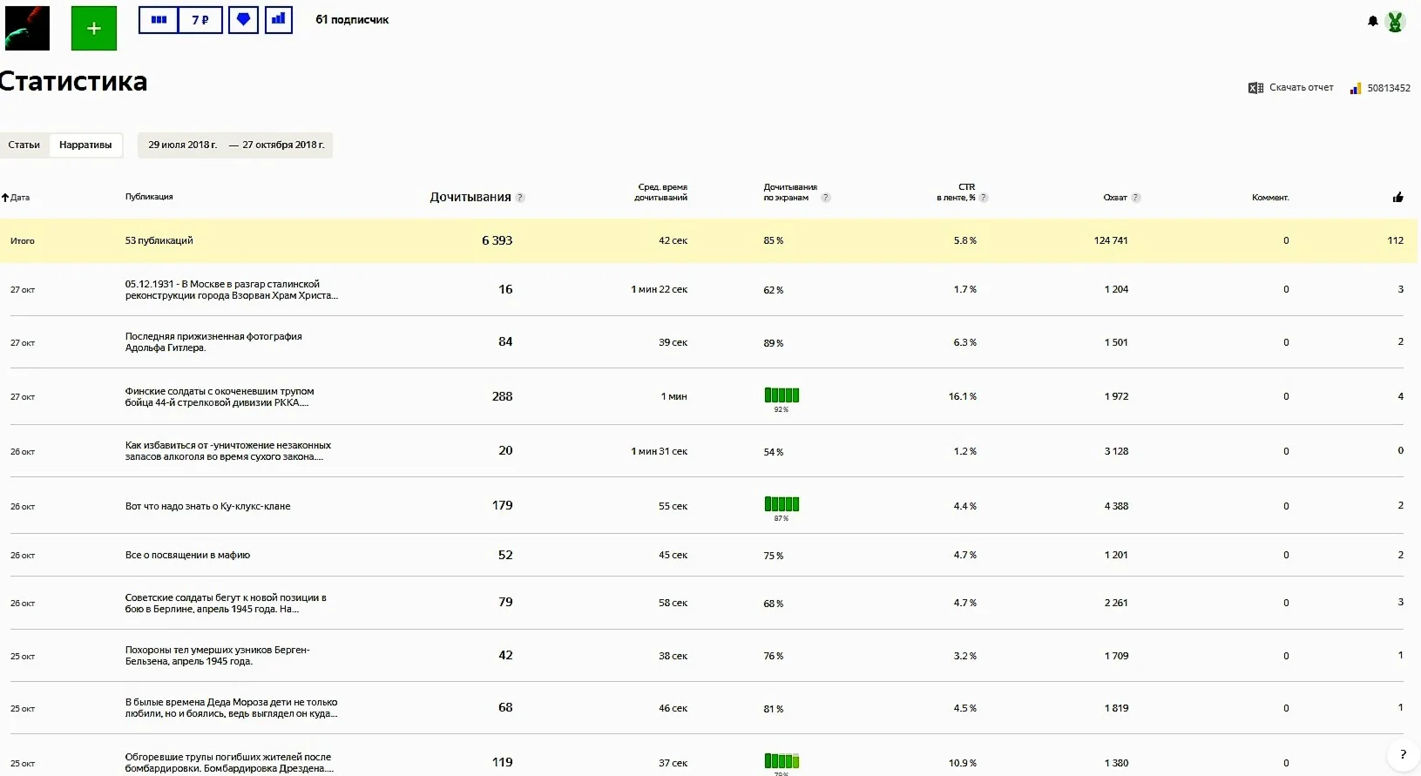The image size is (1421, 776).
Task: Open the notifications bell
Action: tap(1372, 21)
